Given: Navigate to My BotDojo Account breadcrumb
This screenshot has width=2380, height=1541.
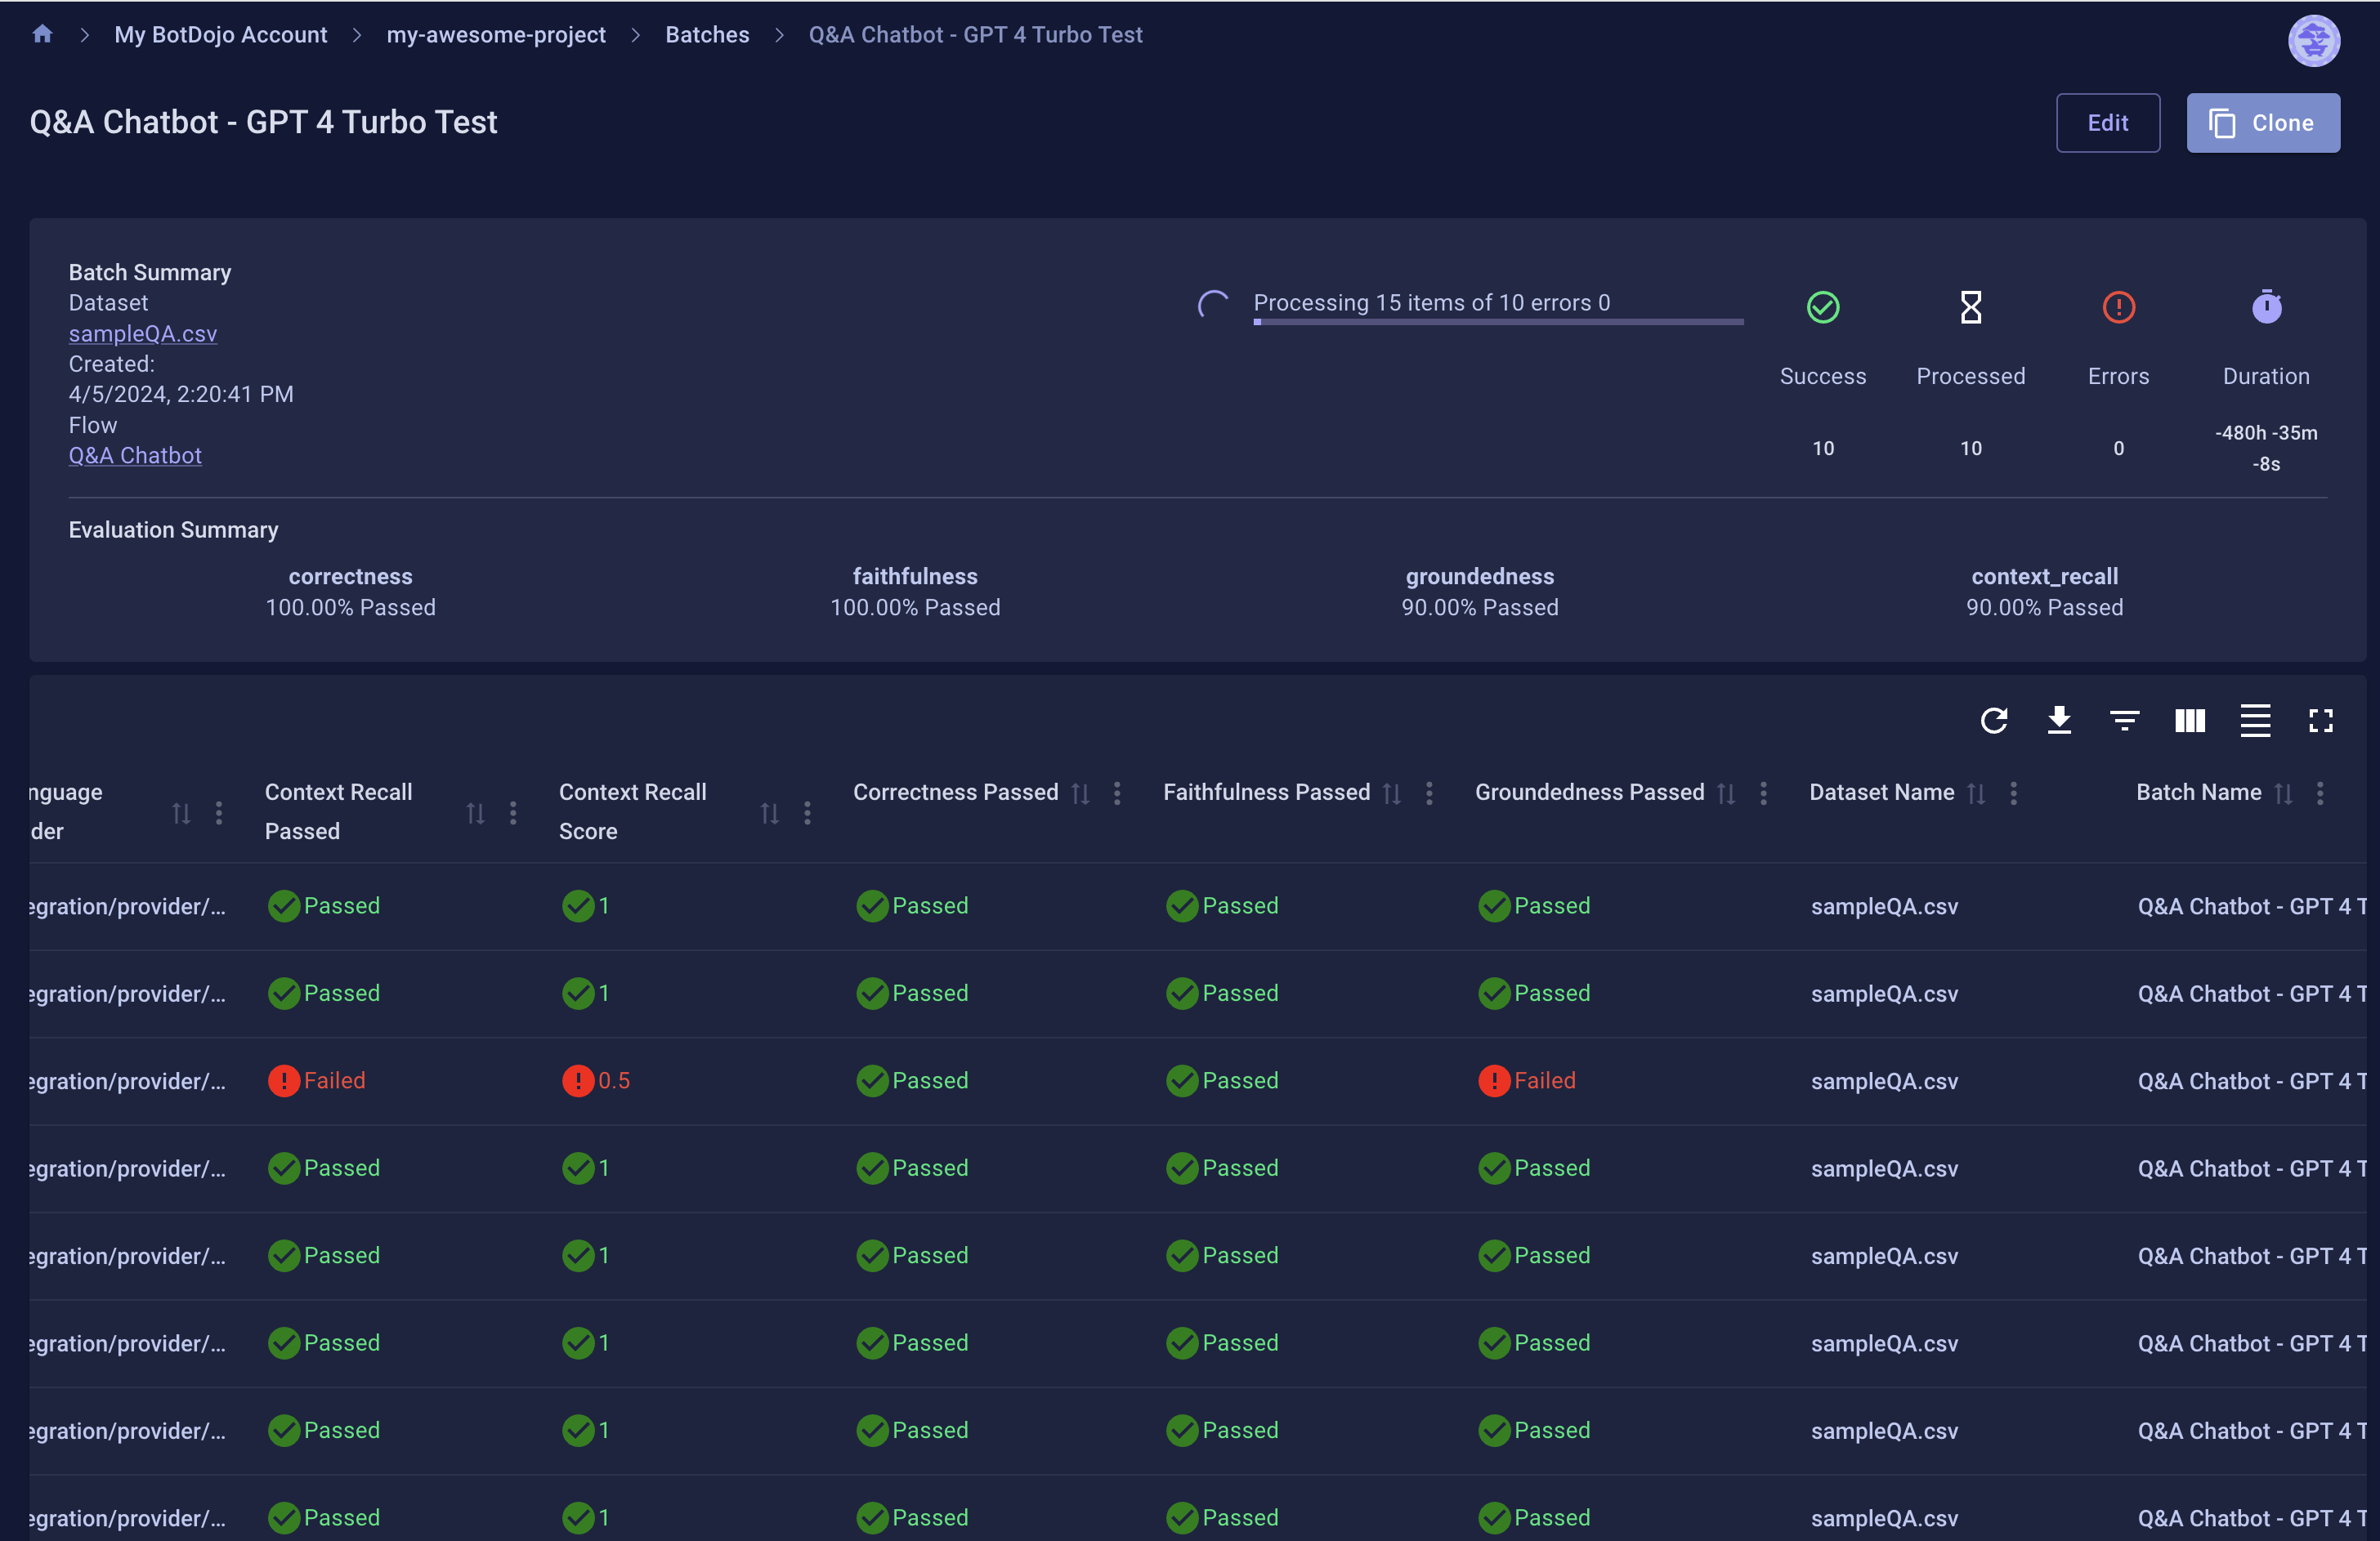Looking at the screenshot, I should tap(220, 35).
